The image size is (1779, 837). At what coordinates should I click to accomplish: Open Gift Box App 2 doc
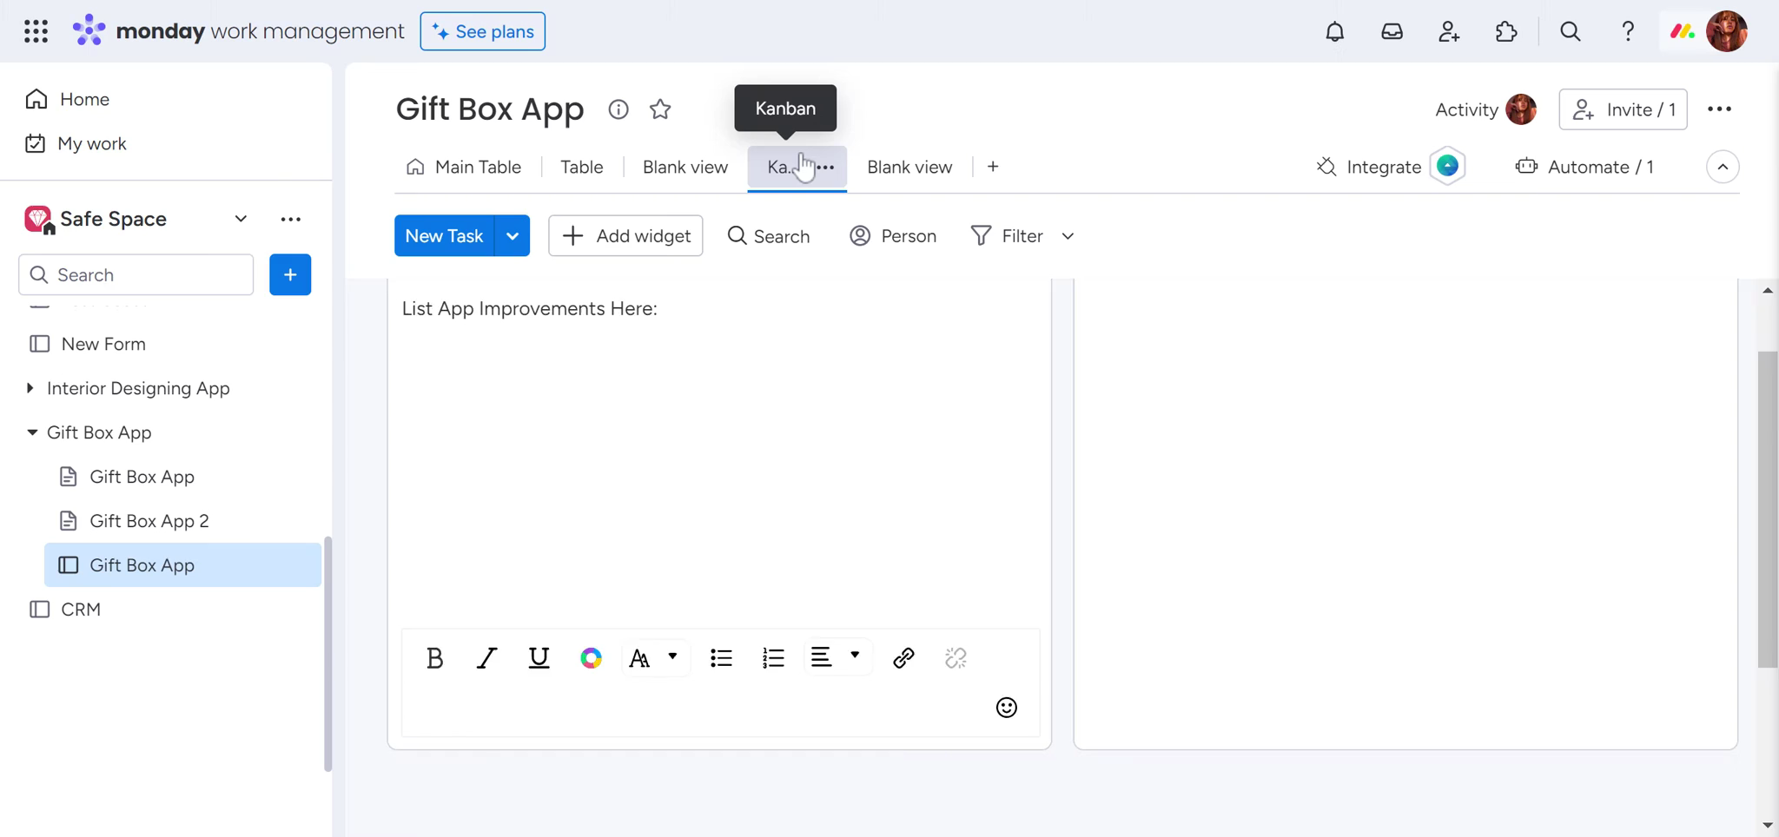coord(149,521)
